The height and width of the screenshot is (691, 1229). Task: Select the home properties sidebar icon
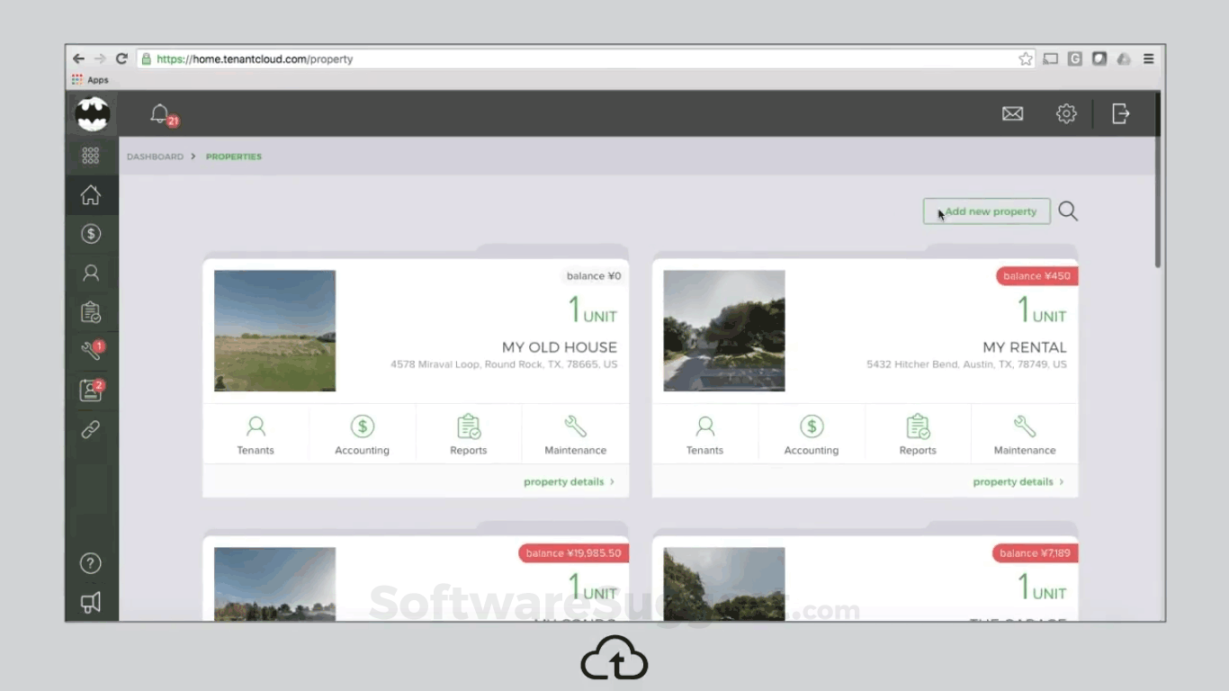coord(91,195)
